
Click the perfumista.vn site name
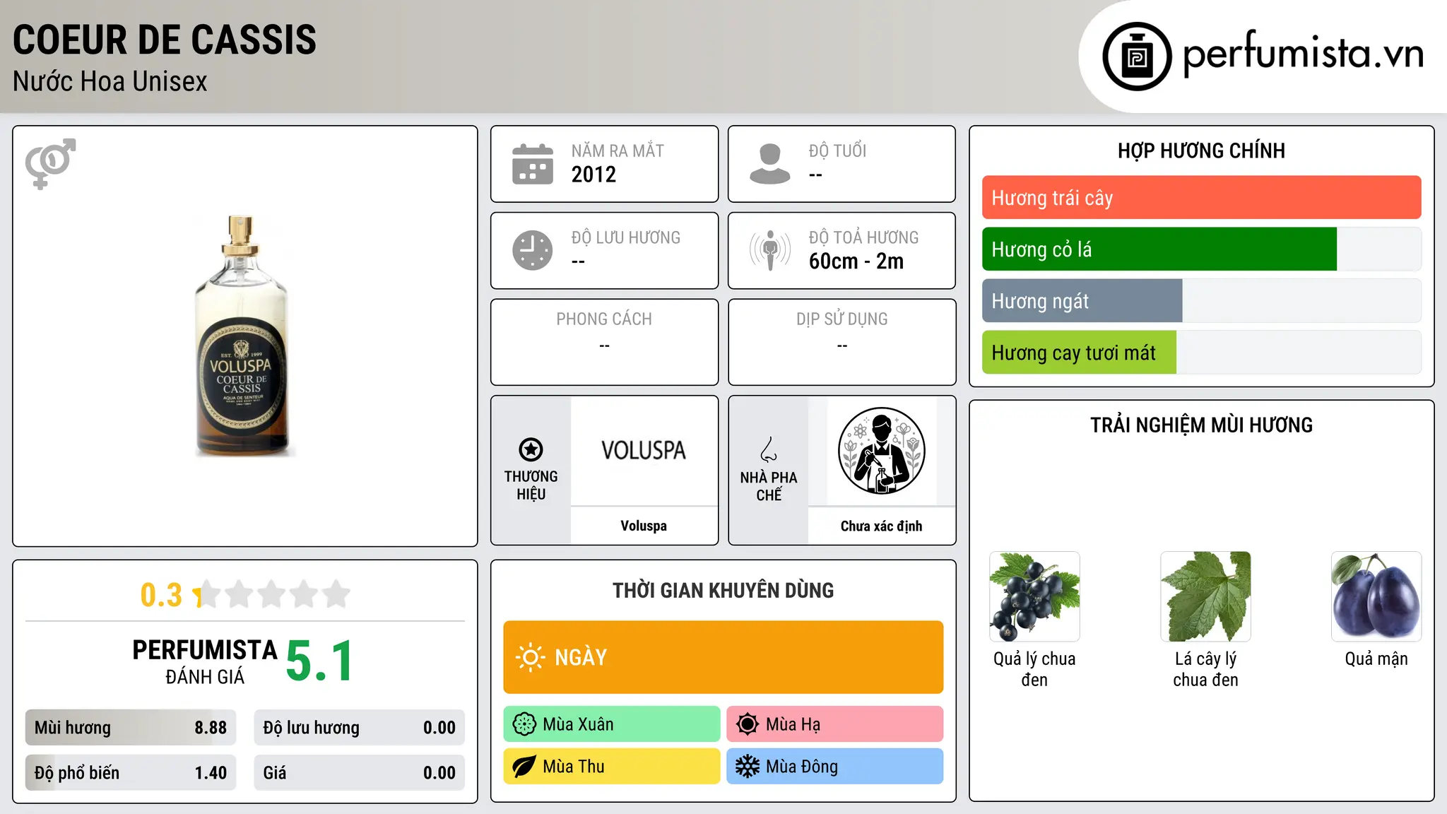1304,54
